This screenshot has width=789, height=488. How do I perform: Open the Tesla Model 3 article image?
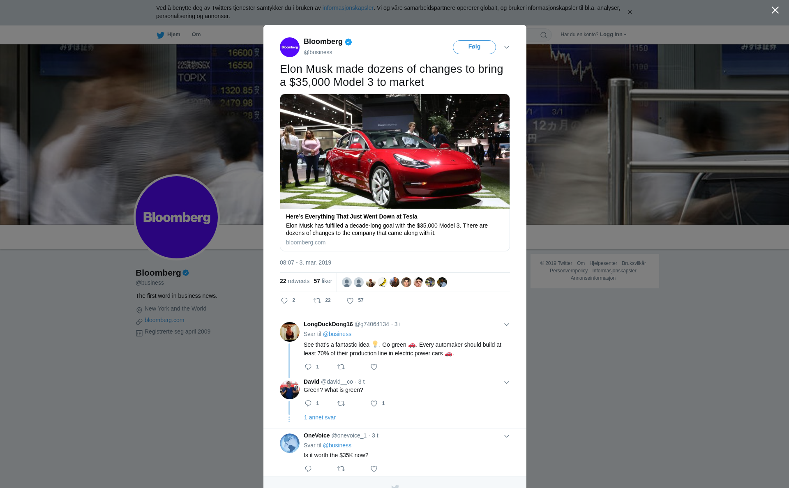[x=394, y=151]
